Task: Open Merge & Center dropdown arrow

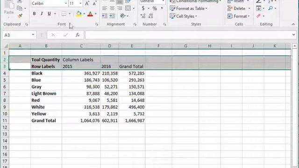Action: coord(134,8)
